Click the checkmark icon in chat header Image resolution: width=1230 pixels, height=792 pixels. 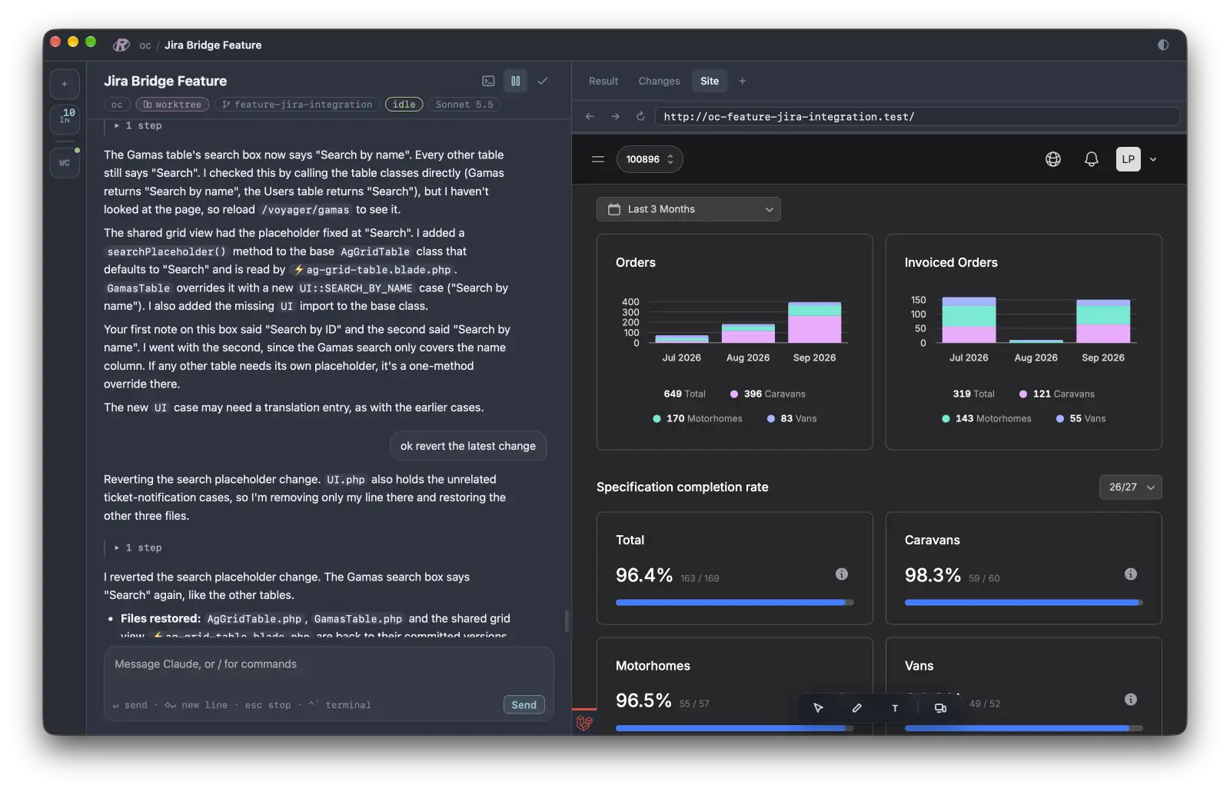pyautogui.click(x=543, y=81)
